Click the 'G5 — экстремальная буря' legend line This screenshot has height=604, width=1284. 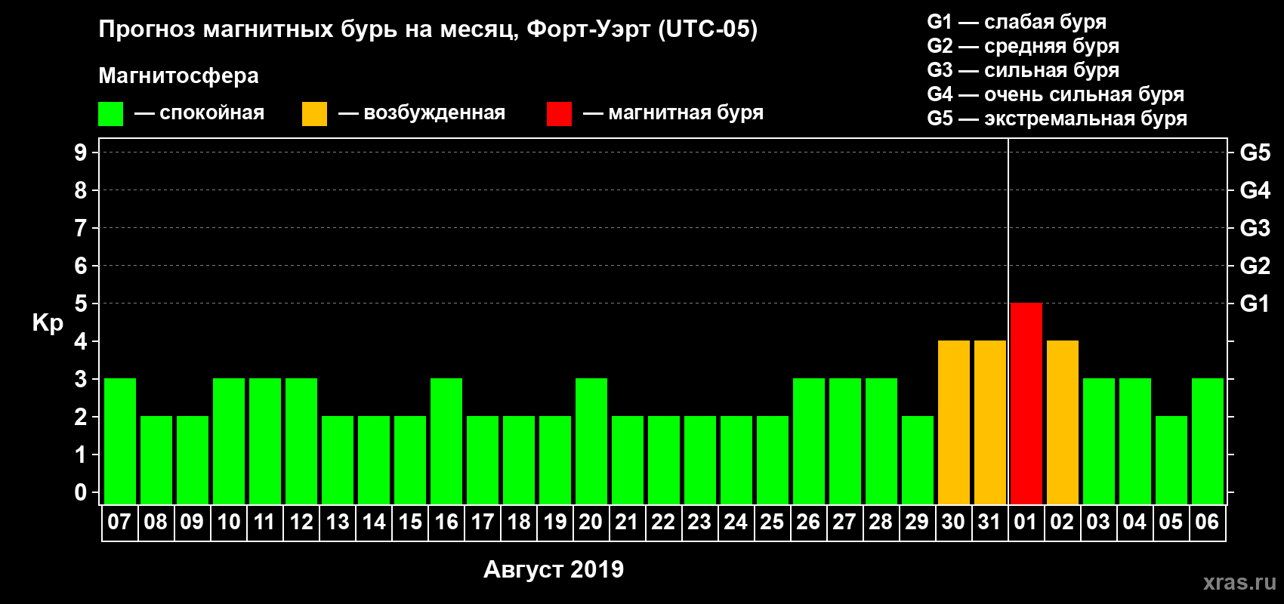1057,119
